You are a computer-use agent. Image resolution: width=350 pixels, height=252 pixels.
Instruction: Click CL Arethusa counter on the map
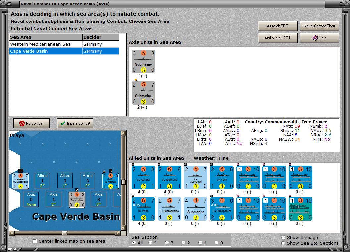coord(110,181)
